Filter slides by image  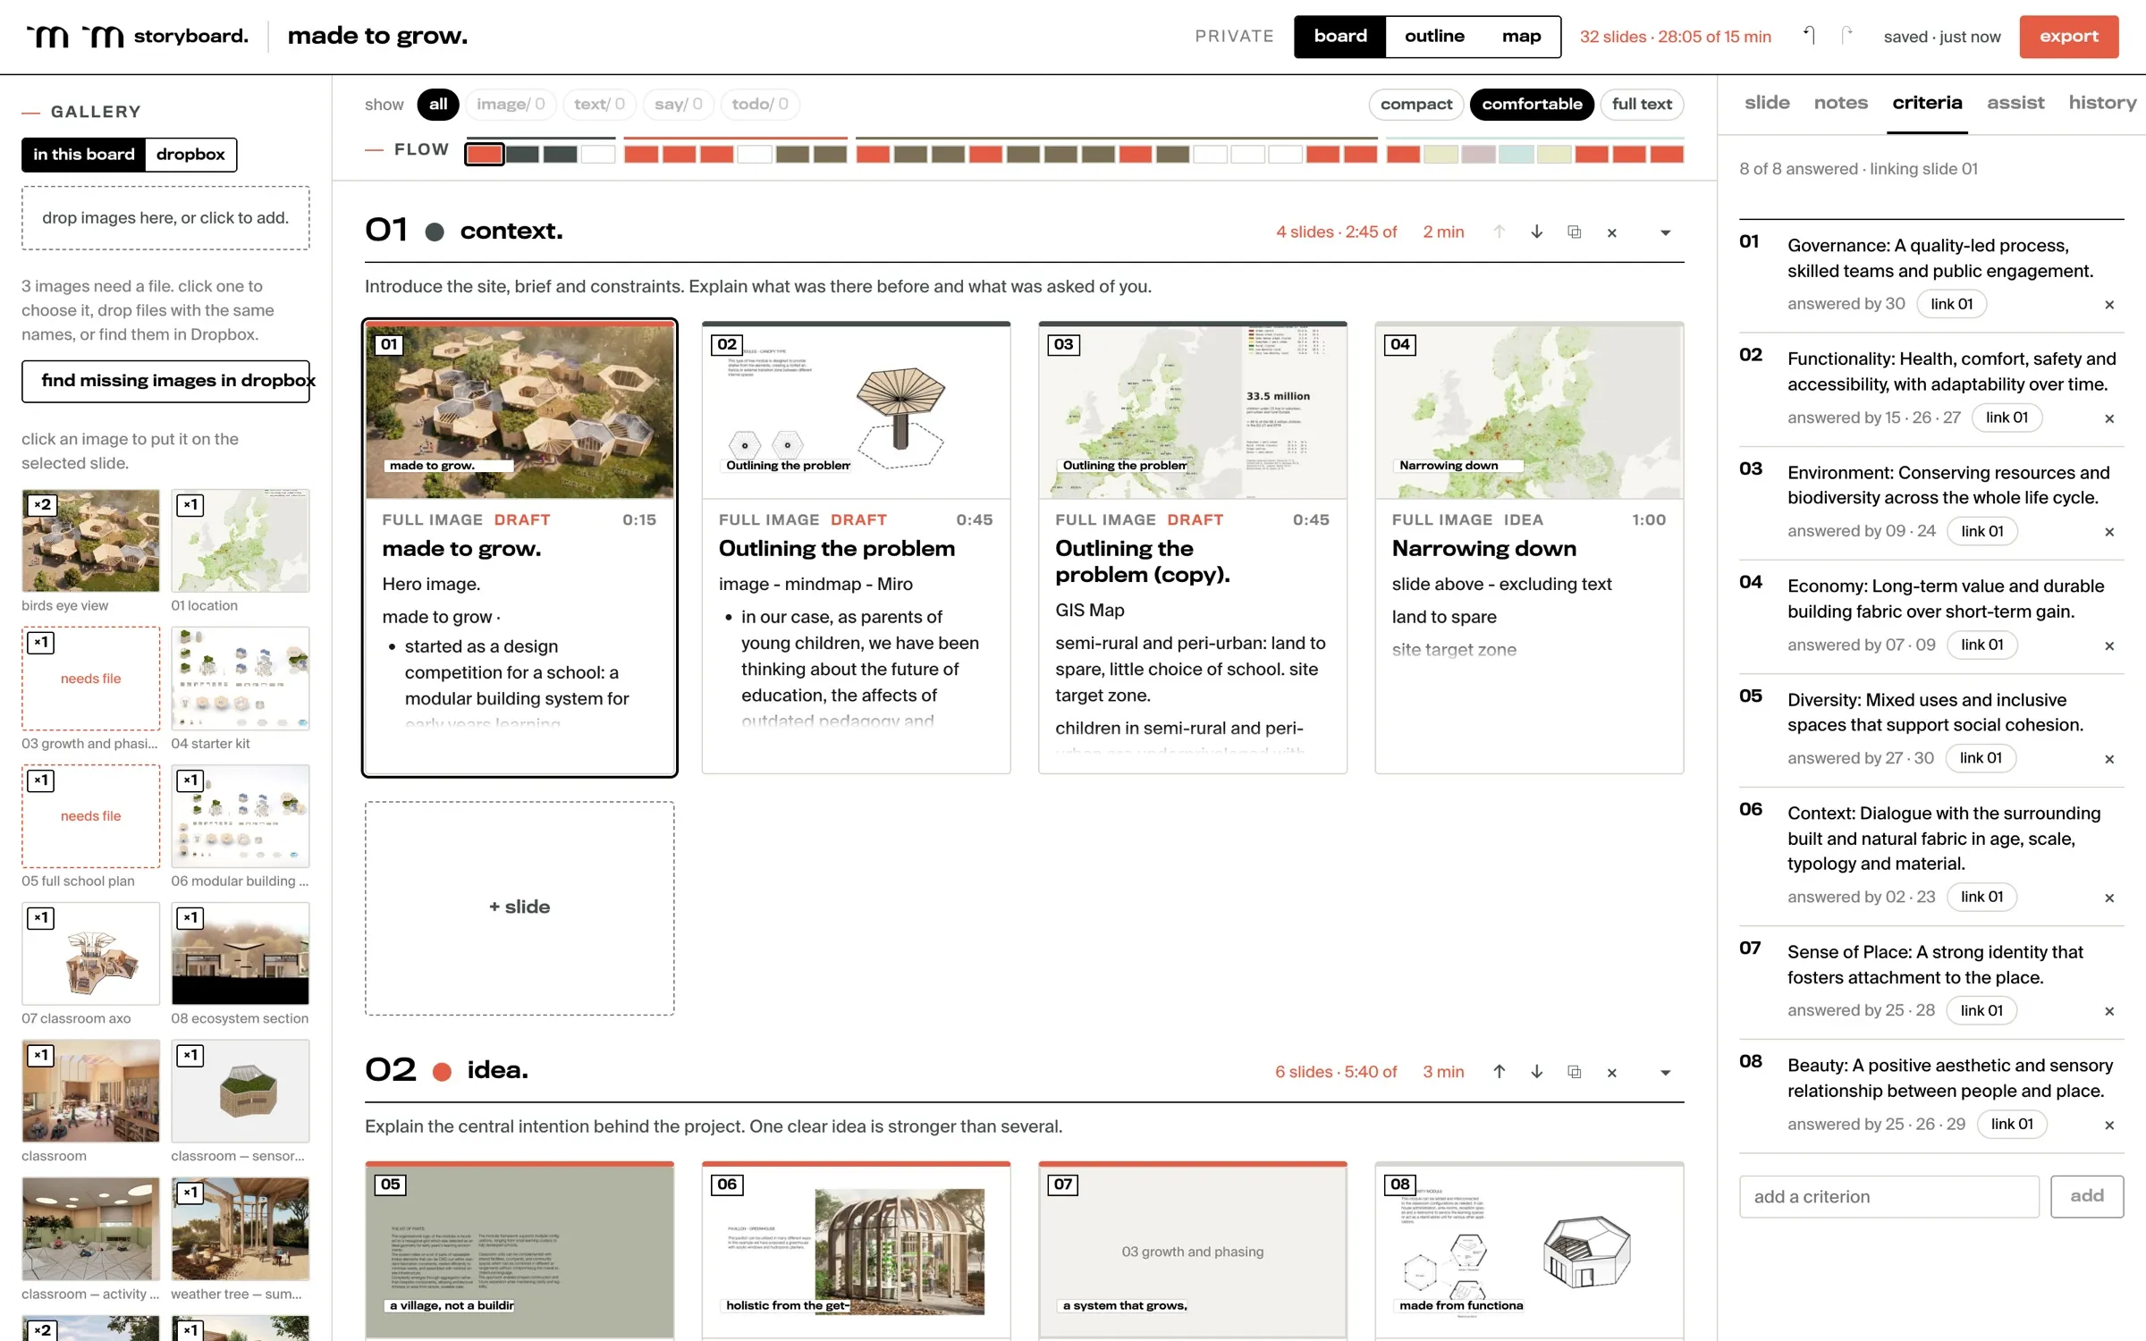511,104
